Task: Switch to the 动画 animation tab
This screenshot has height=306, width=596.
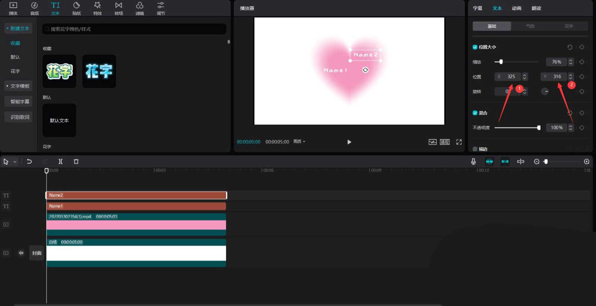Action: 516,8
